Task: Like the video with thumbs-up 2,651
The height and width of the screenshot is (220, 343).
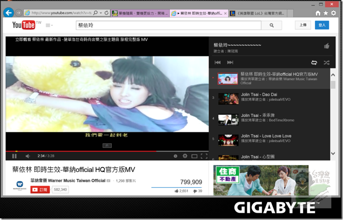Action: pos(181,191)
